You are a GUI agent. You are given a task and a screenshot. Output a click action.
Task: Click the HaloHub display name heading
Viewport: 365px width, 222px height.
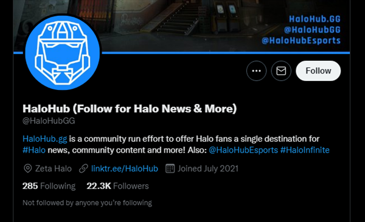pos(130,109)
